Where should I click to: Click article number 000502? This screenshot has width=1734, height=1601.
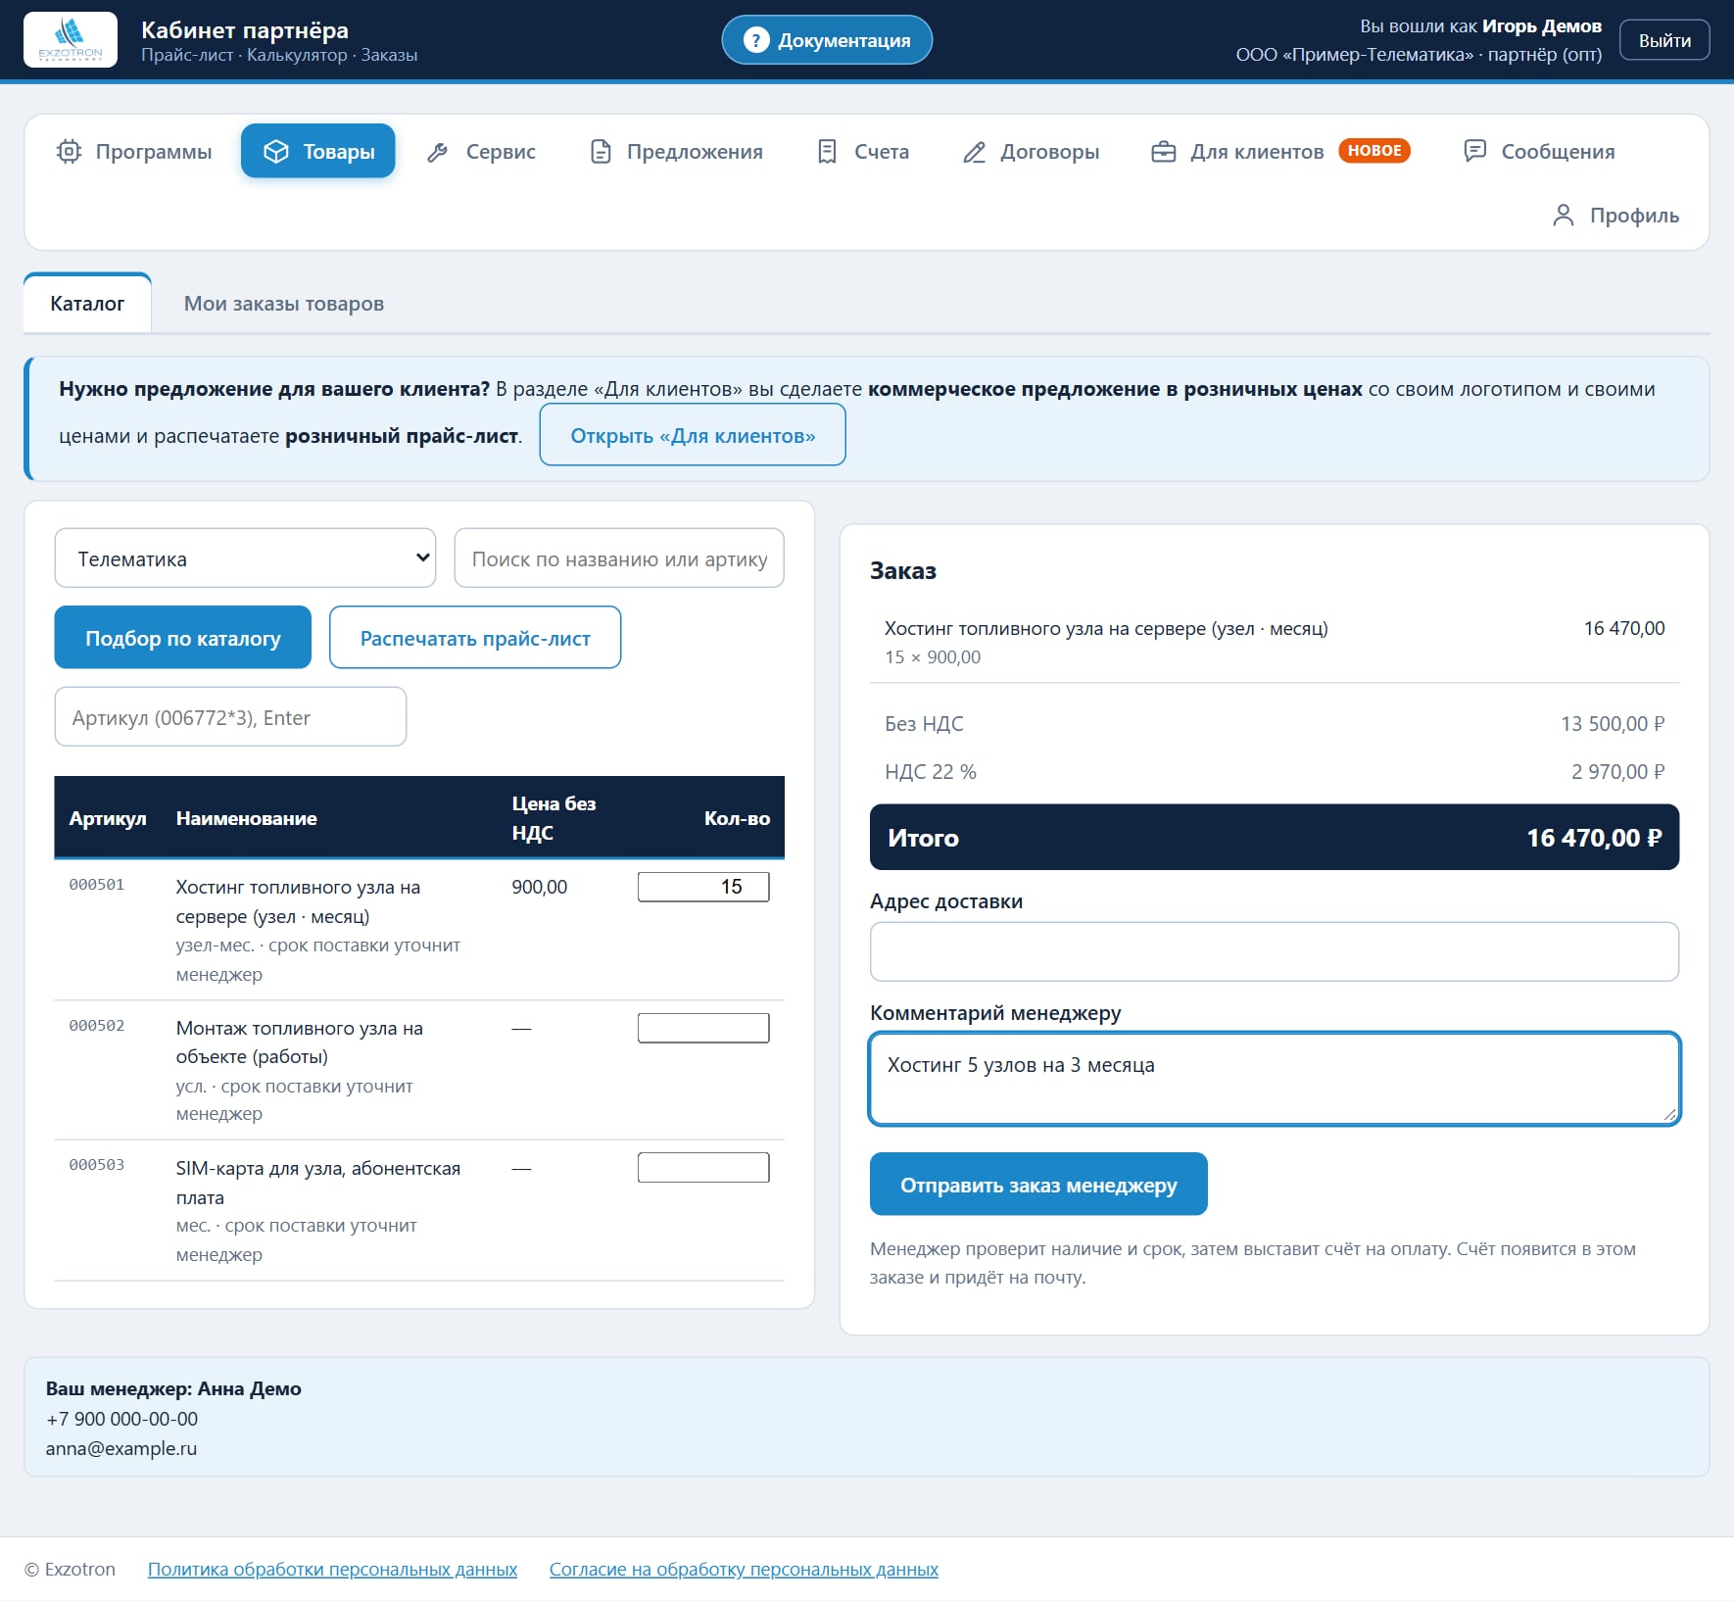point(97,1026)
